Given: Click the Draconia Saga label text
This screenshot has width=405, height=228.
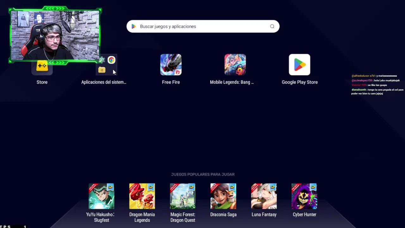Looking at the screenshot, I should (223, 214).
